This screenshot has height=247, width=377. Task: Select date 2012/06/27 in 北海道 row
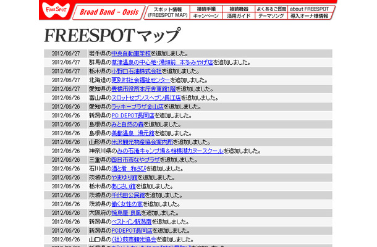coord(66,80)
